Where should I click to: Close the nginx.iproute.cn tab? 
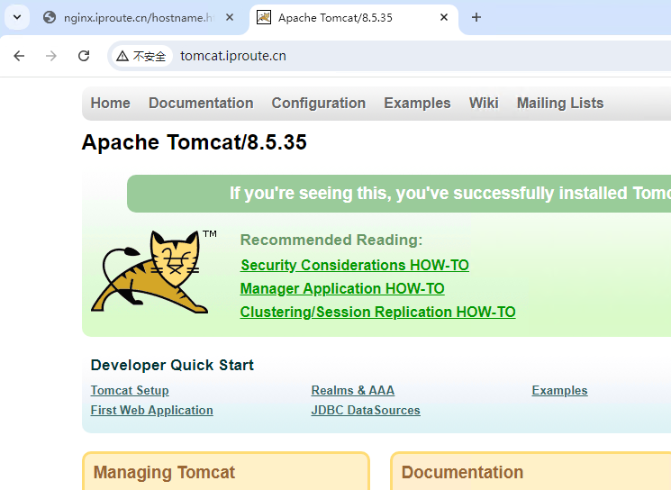[230, 18]
